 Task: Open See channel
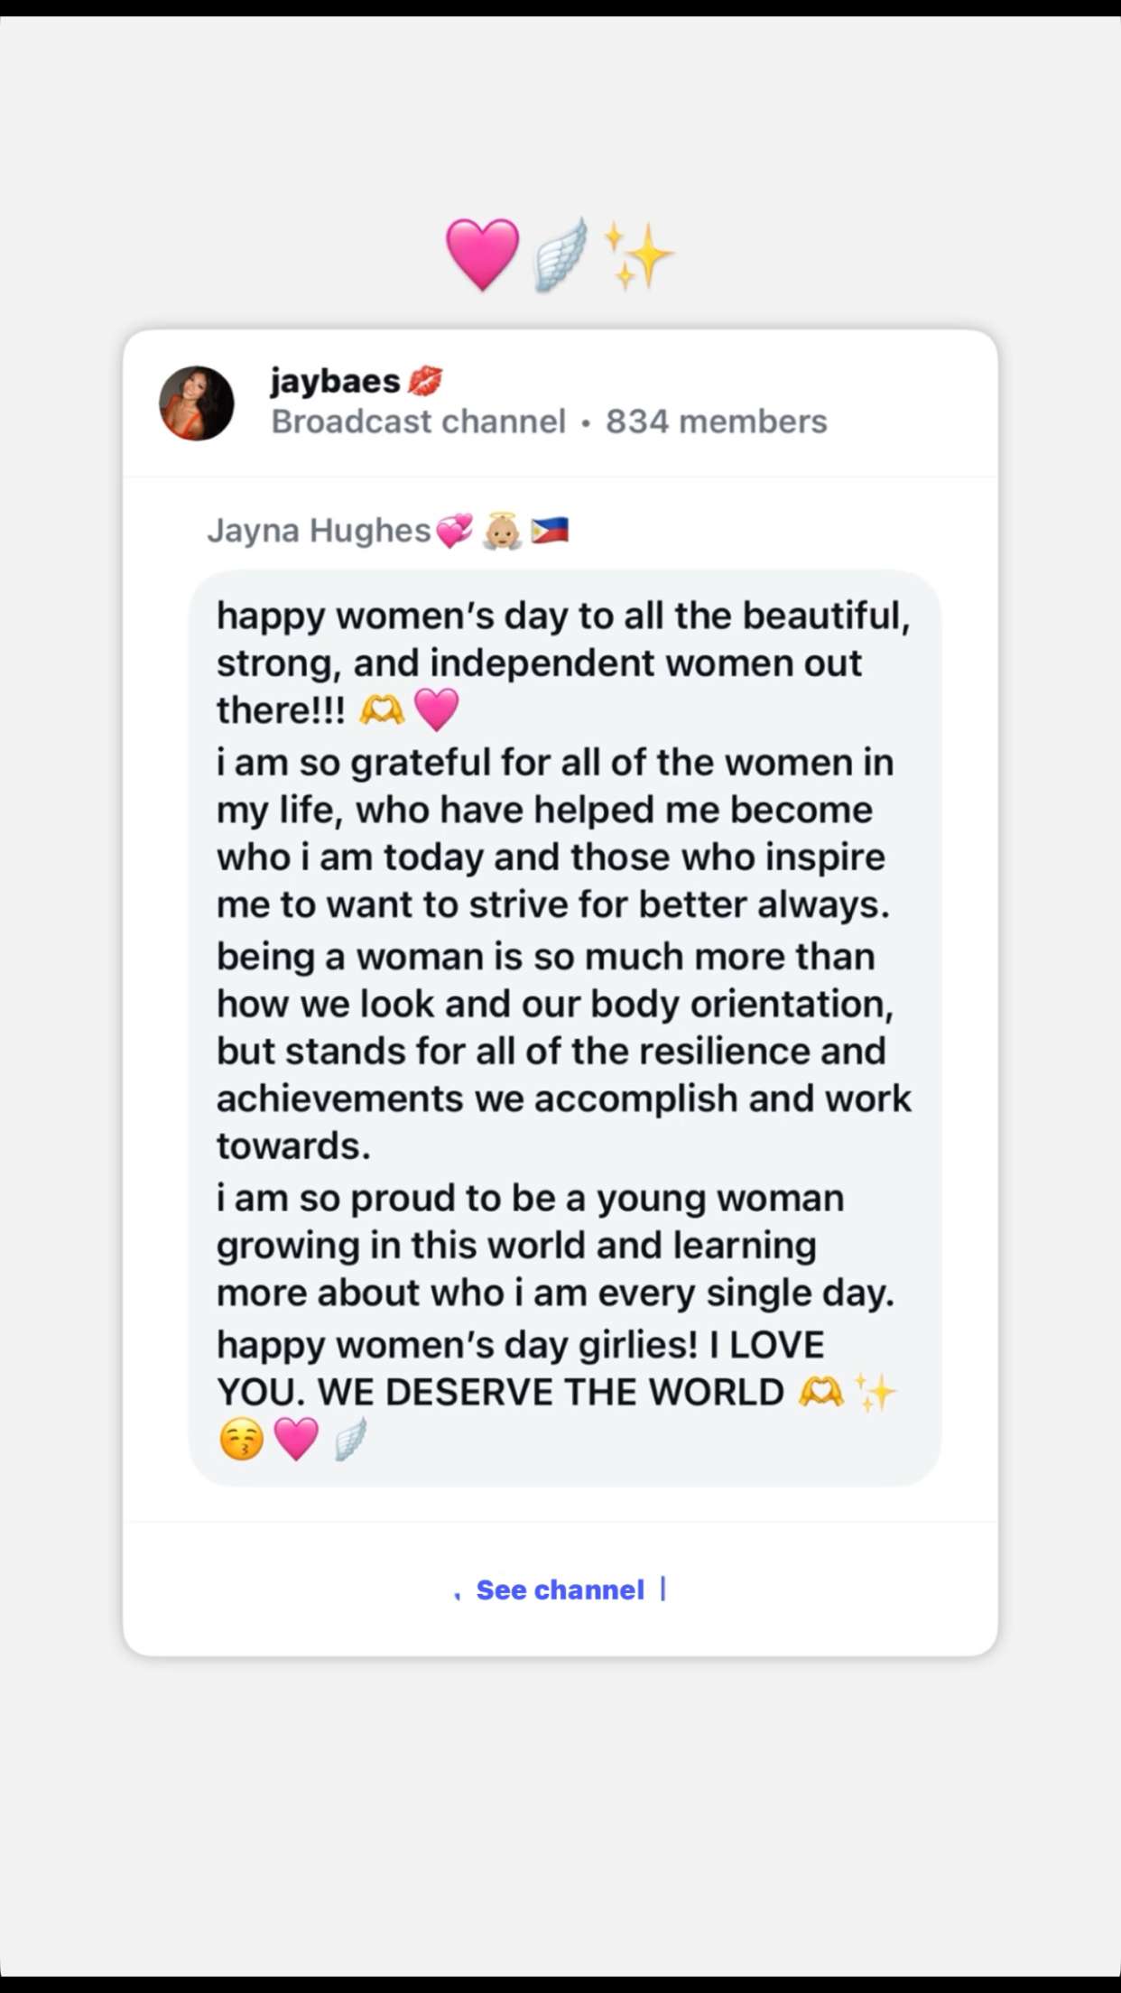coord(558,1590)
